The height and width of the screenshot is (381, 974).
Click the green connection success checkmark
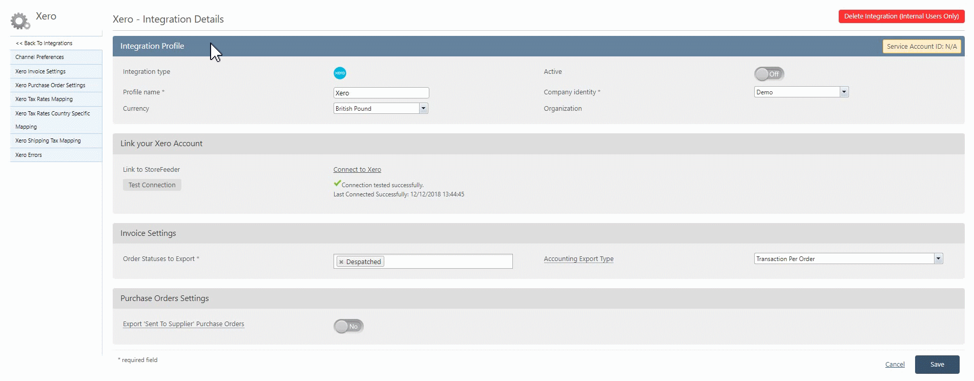(x=337, y=183)
